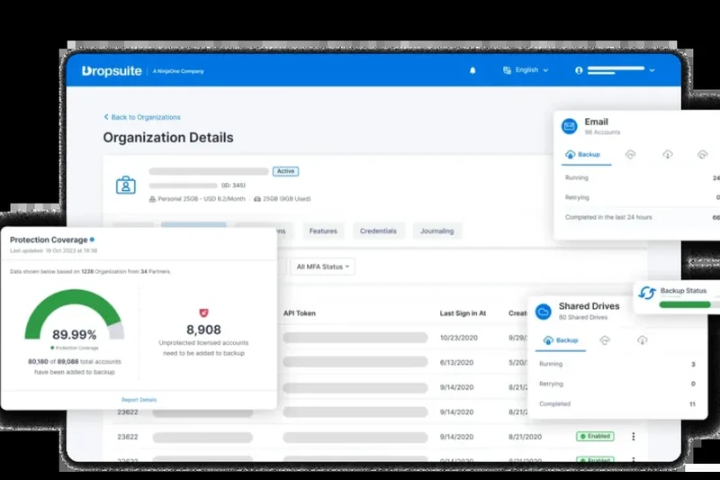Select download cloud icon in Shared Drives
This screenshot has height=480, width=720.
point(642,340)
